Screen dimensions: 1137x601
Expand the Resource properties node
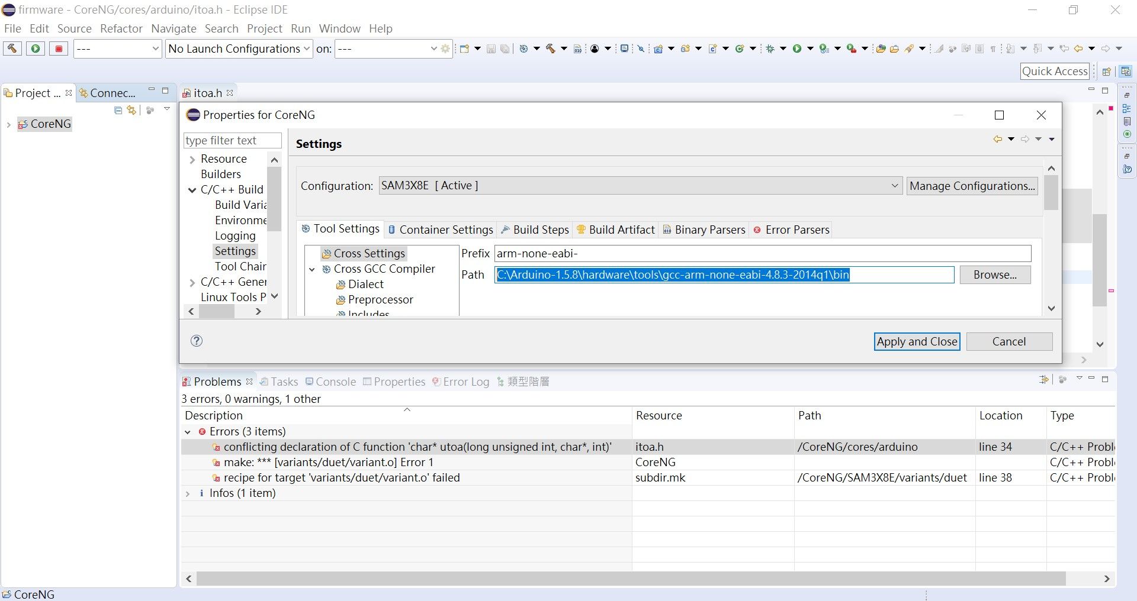tap(192, 160)
